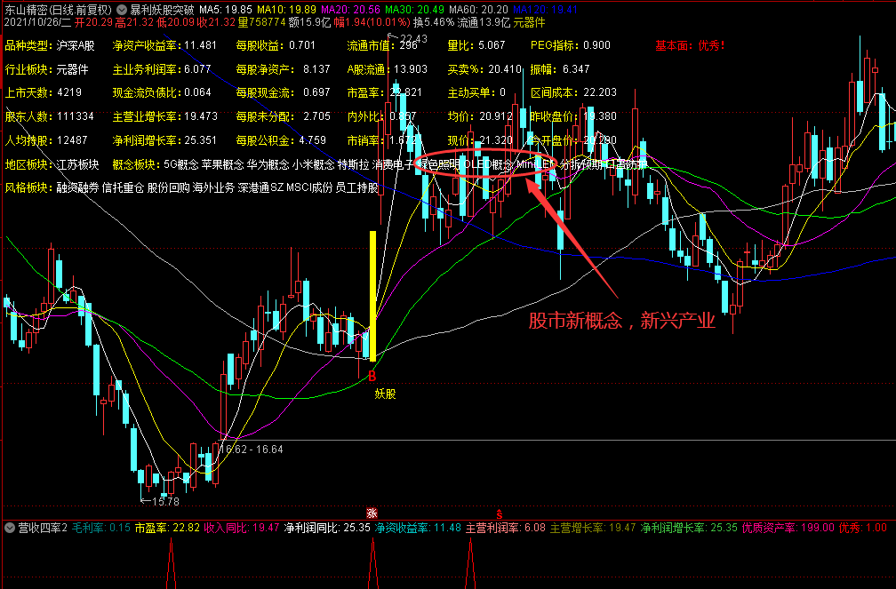Click the 融资融券 style tag

pos(77,187)
